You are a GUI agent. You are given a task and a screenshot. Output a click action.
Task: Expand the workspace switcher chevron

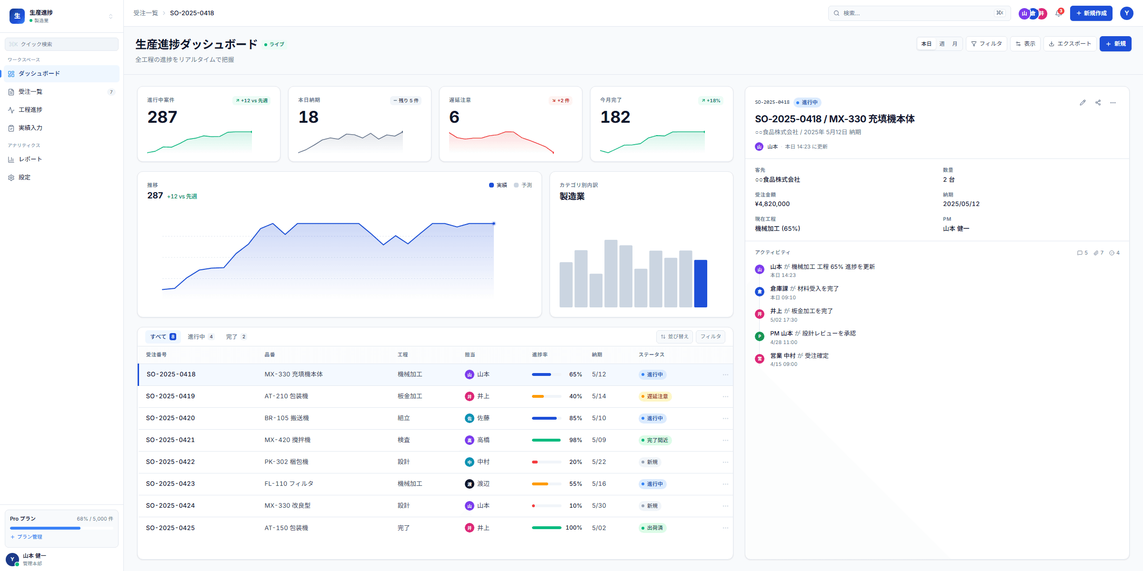click(x=111, y=16)
